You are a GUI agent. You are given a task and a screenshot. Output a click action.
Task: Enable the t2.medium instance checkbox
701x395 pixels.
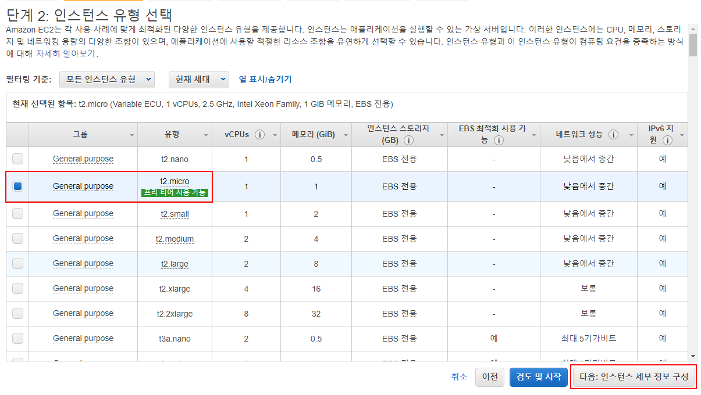(x=17, y=238)
